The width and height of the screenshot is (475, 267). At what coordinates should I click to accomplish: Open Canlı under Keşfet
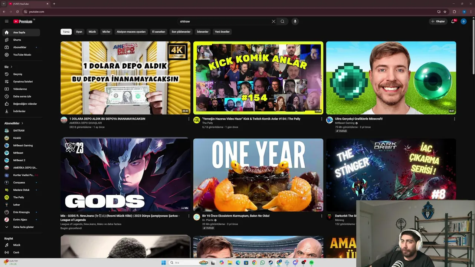click(22, 253)
